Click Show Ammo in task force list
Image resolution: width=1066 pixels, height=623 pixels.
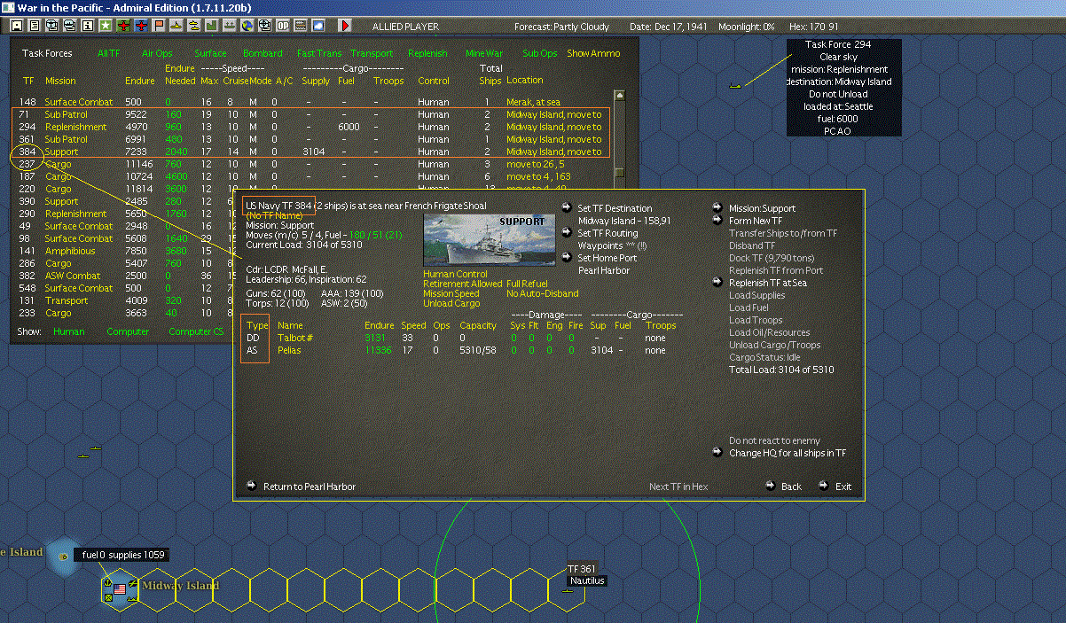[593, 53]
